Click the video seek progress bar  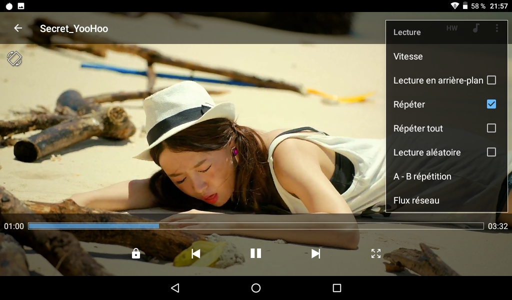255,226
